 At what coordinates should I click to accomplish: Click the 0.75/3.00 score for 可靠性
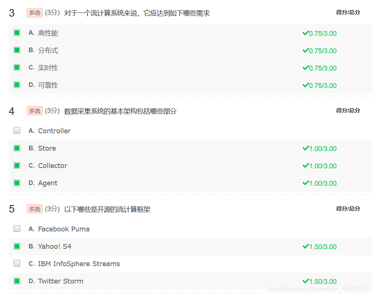[x=323, y=85]
